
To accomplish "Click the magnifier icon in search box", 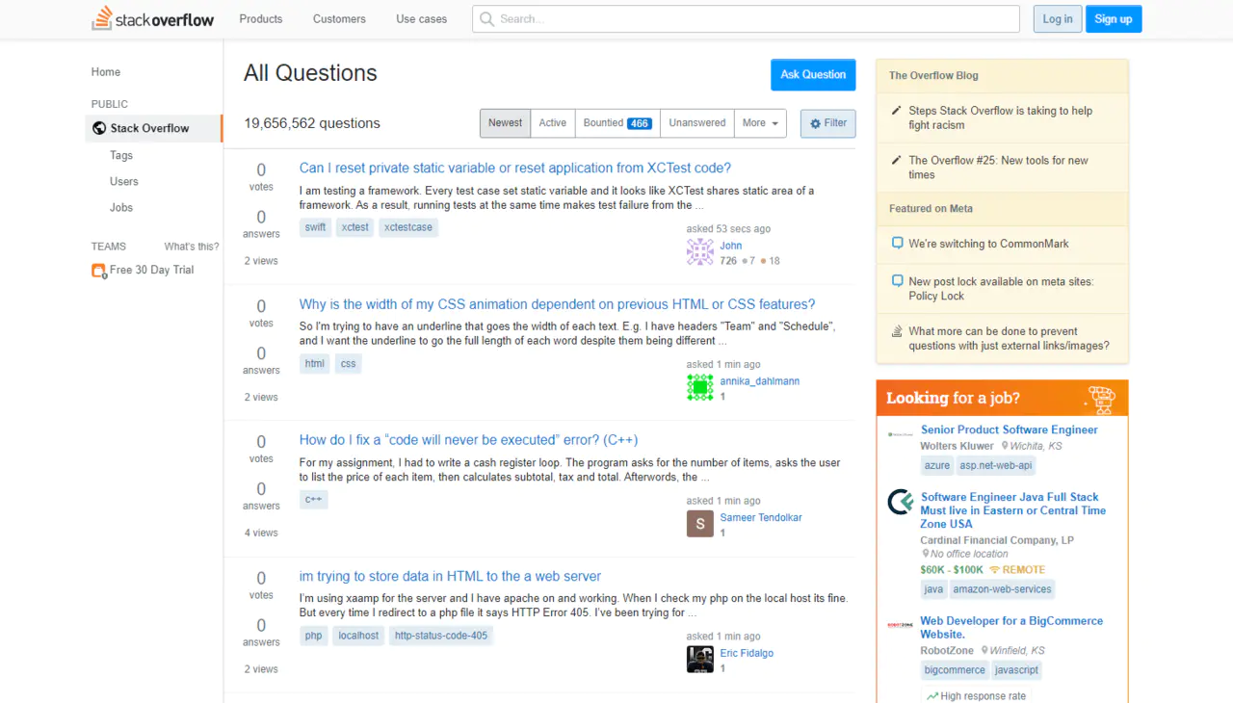I will click(486, 18).
